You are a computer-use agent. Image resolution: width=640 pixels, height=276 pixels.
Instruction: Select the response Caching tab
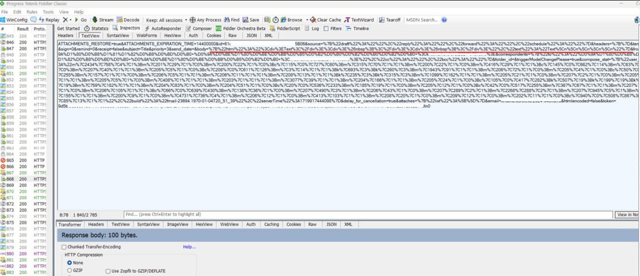coord(271,225)
